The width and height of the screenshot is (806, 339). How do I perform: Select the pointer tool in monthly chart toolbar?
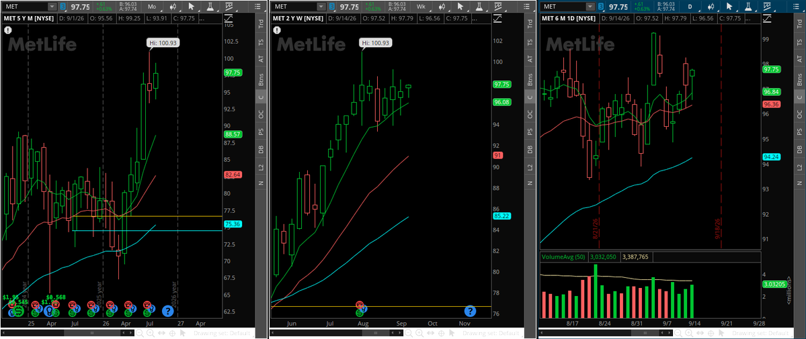(x=191, y=7)
